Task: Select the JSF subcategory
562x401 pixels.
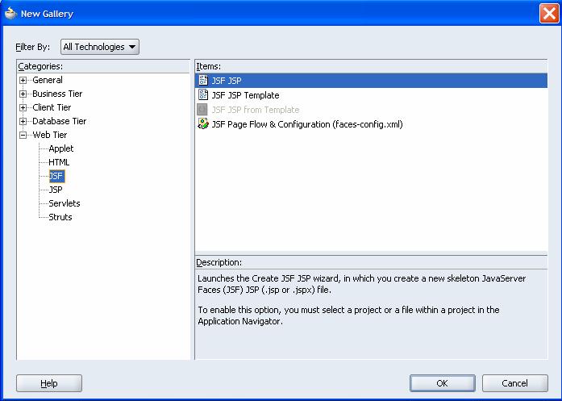Action: point(56,176)
